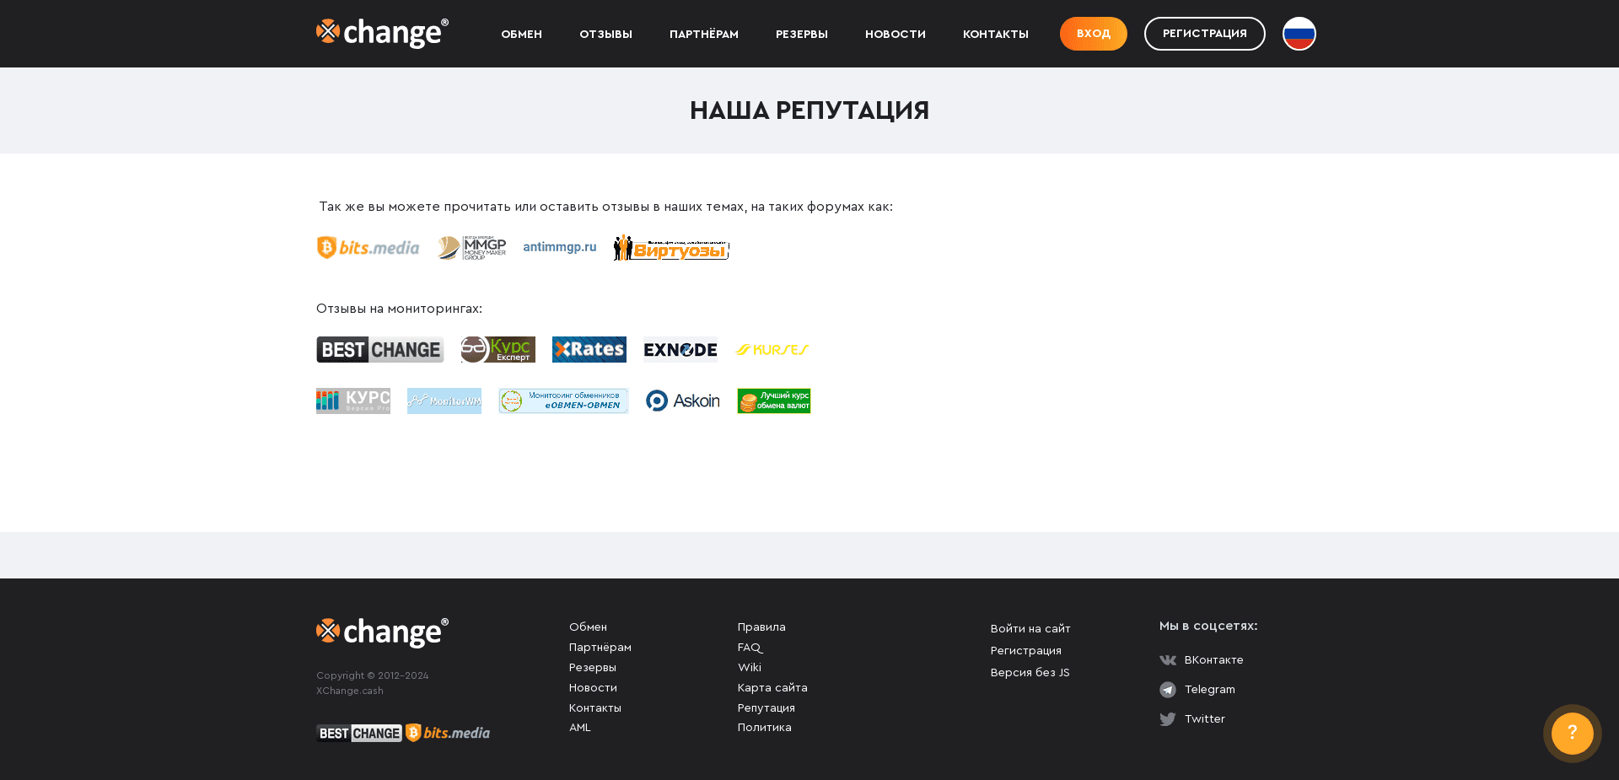
Task: Click the Telegram social icon
Action: (1168, 689)
